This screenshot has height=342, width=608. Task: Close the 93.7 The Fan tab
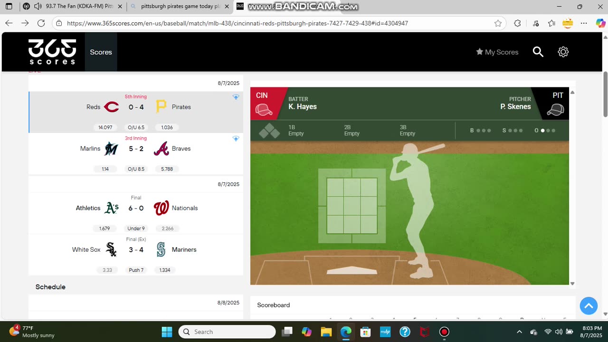(x=120, y=7)
